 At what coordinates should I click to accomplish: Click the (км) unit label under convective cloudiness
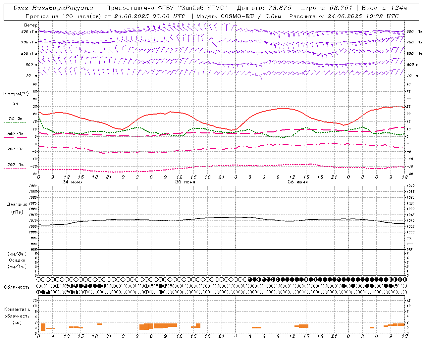17,322
